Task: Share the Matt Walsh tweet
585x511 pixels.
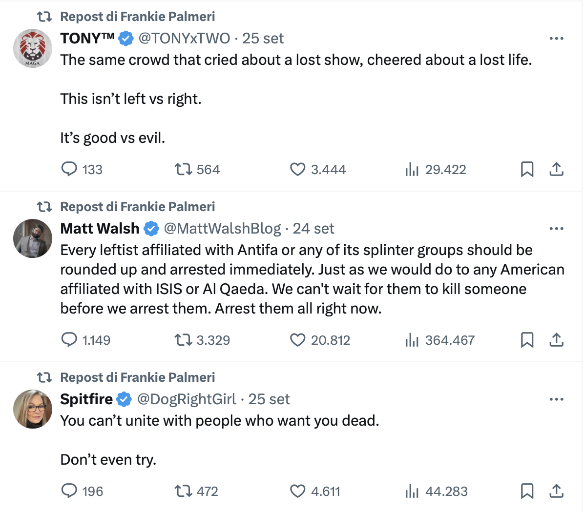Action: click(x=556, y=340)
